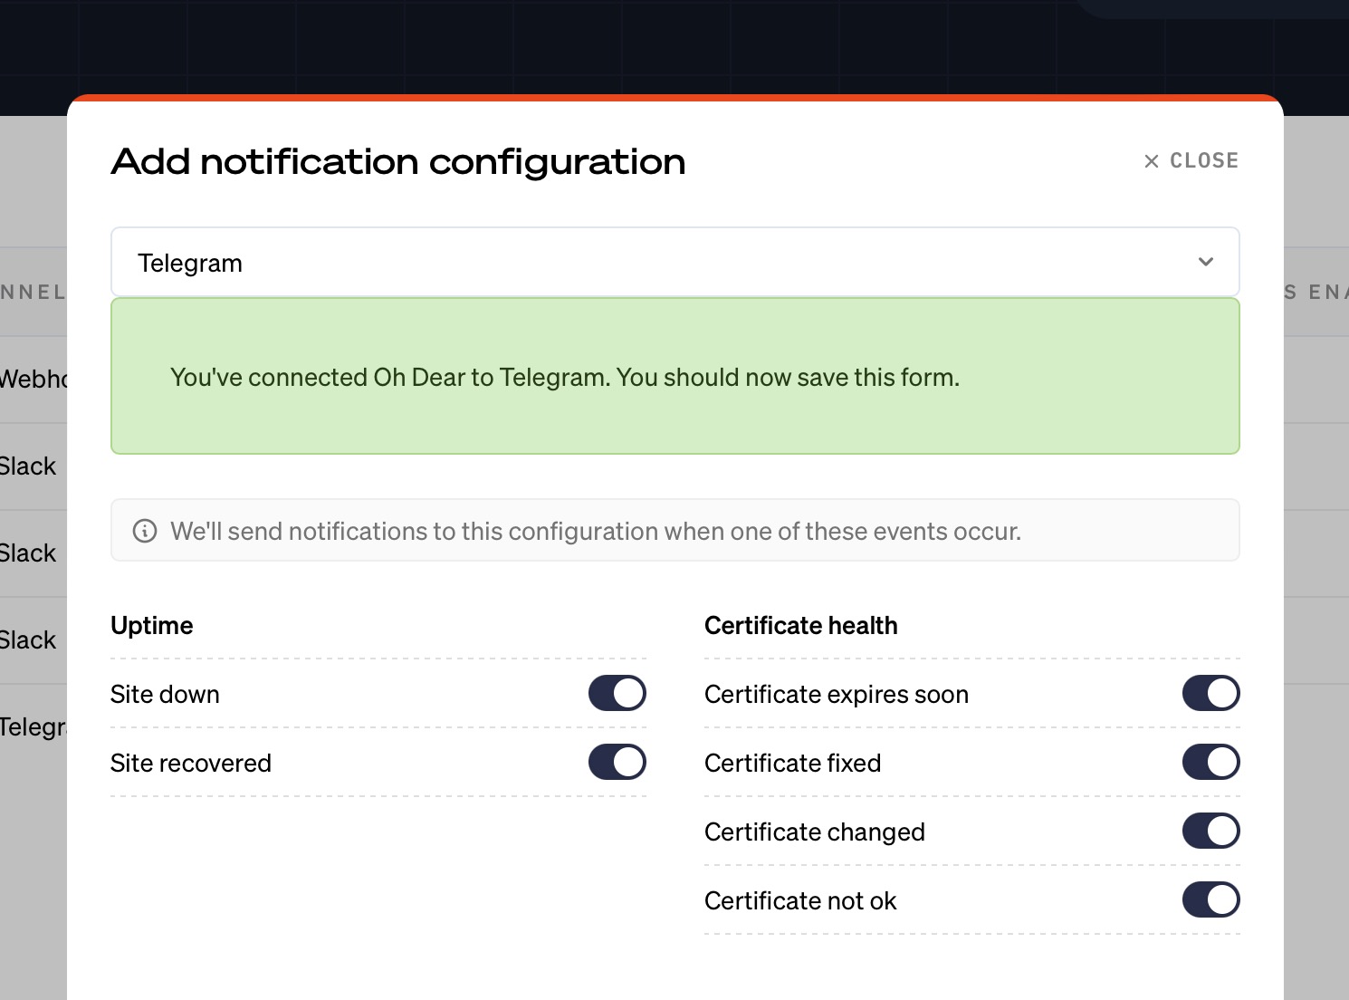The width and height of the screenshot is (1349, 1000).
Task: Click the Certificate not ok label
Action: pyautogui.click(x=799, y=901)
